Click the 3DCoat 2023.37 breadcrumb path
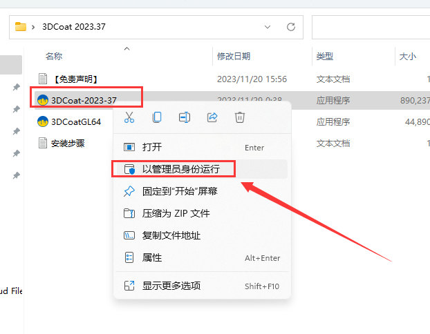430x334 pixels. [74, 27]
